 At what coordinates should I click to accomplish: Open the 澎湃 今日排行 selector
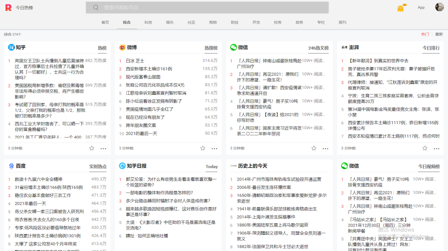431,48
